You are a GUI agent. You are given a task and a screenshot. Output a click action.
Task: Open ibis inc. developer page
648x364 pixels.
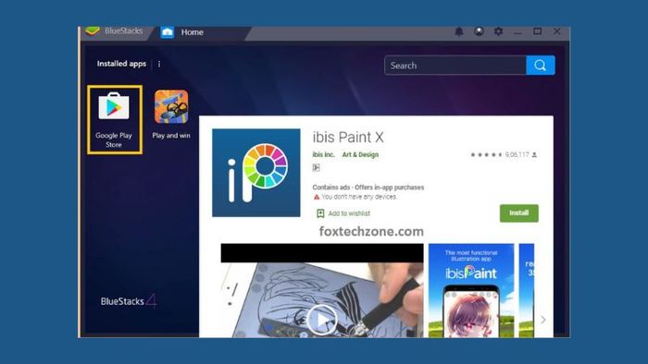point(324,154)
